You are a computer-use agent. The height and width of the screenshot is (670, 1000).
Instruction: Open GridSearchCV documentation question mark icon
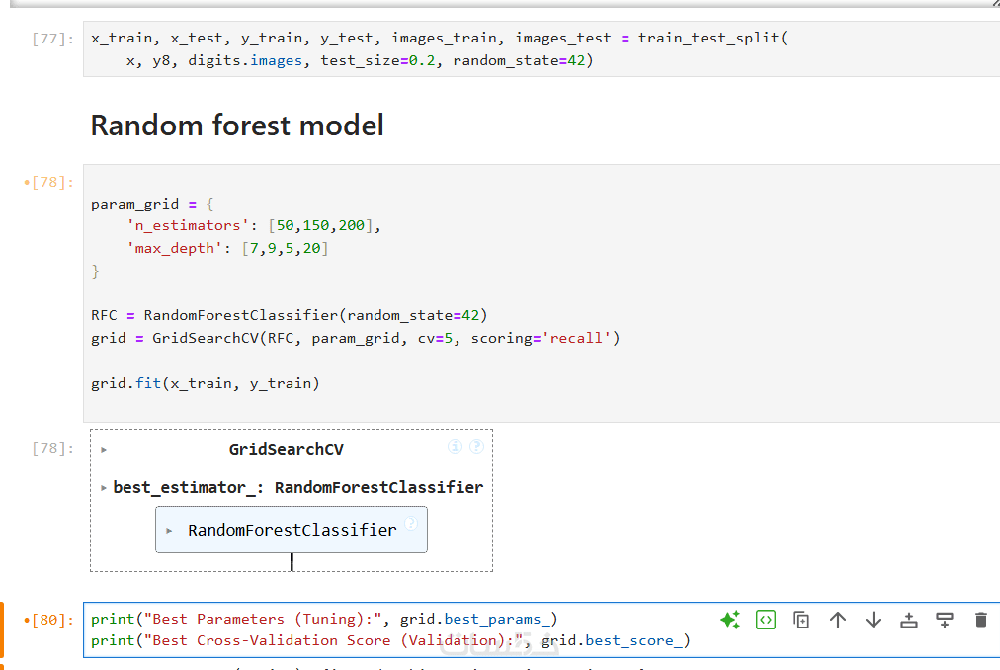tap(476, 447)
